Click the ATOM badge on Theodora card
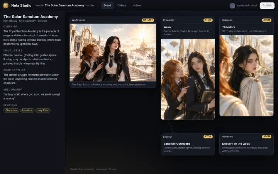 tap(267, 20)
